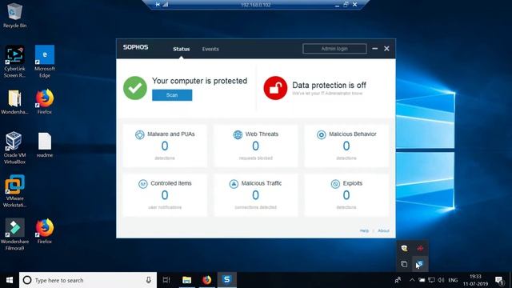The width and height of the screenshot is (512, 288).
Task: Click the Scan button
Action: point(172,95)
